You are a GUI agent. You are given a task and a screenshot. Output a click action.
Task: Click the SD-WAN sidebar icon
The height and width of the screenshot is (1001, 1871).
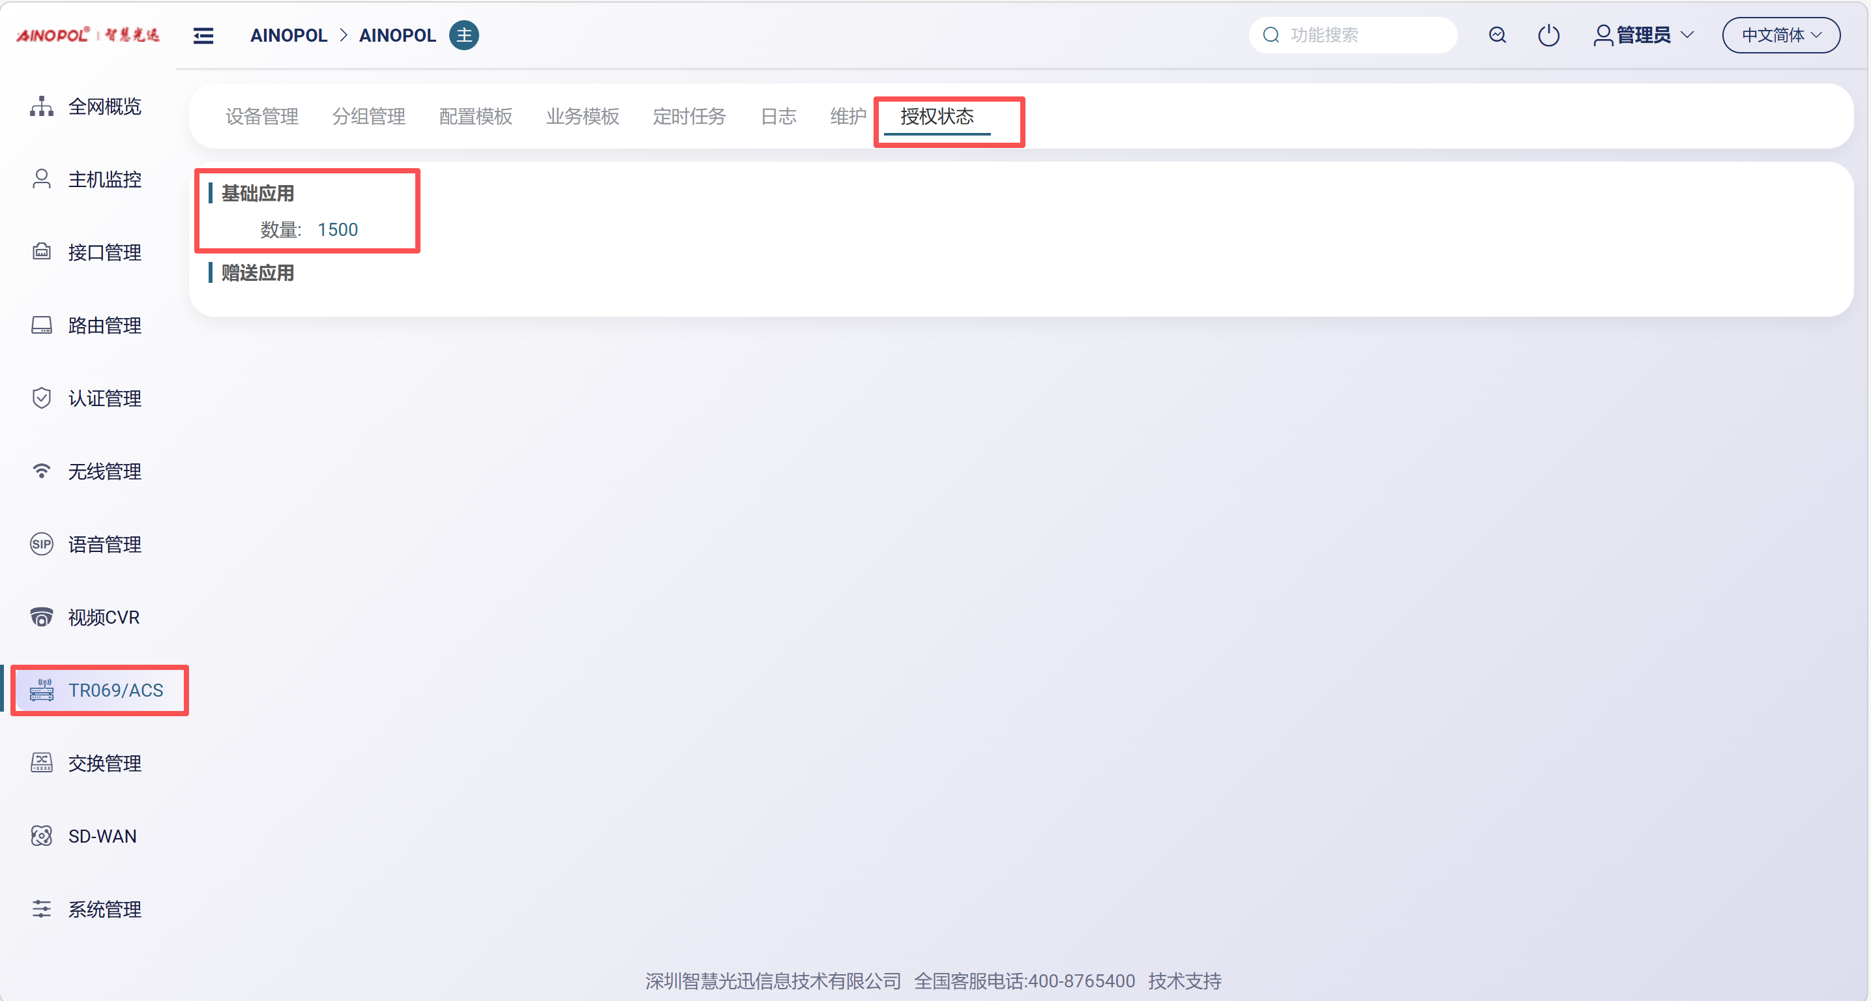[42, 836]
